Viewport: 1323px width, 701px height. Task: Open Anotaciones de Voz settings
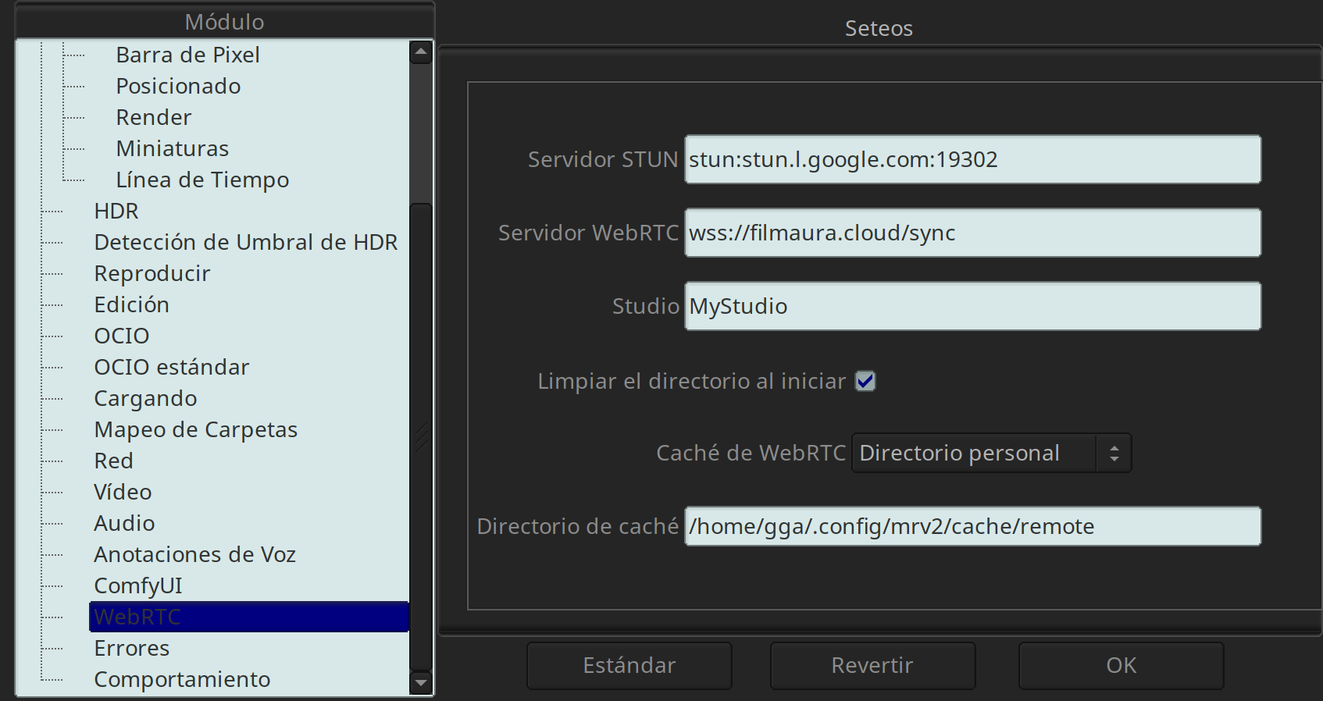pyautogui.click(x=194, y=554)
